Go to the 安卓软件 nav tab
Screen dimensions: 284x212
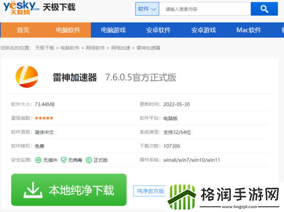159,30
